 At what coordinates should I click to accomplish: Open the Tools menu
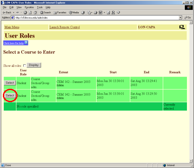(40, 8)
